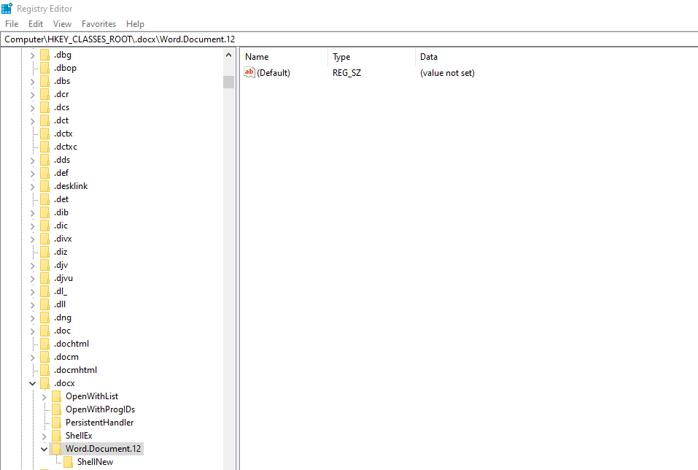698x470 pixels.
Task: Expand the .desklink key
Action: point(33,187)
